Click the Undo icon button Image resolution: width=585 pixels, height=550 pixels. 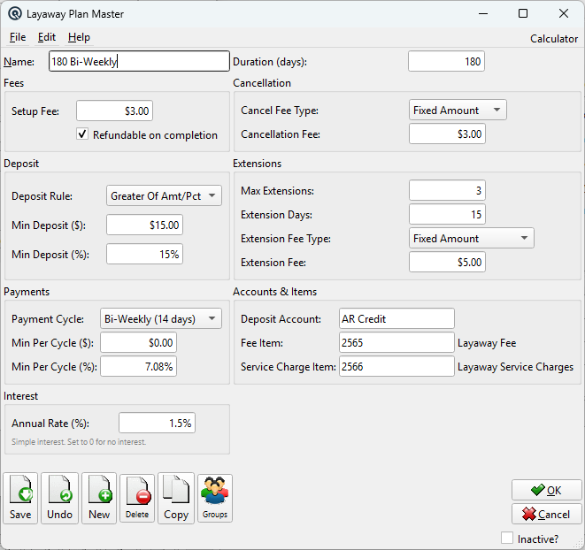59,498
